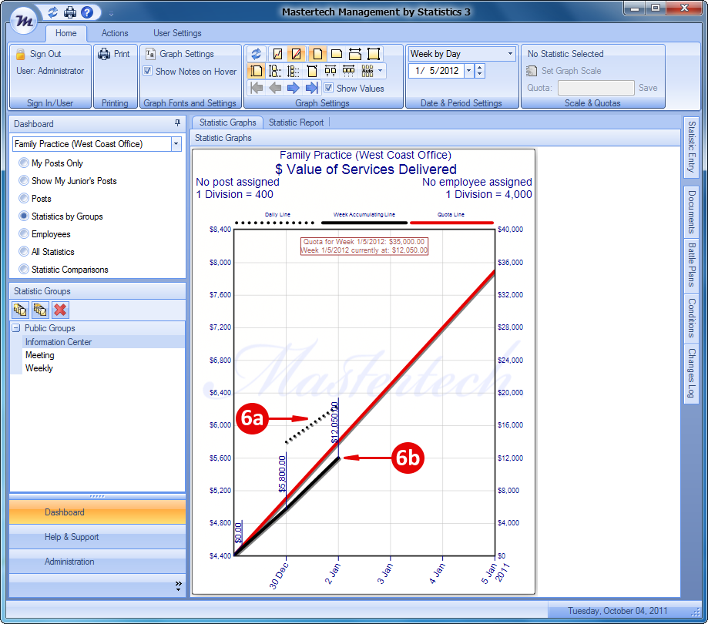The height and width of the screenshot is (624, 708).
Task: Select three graphs across icon
Action: click(x=348, y=71)
